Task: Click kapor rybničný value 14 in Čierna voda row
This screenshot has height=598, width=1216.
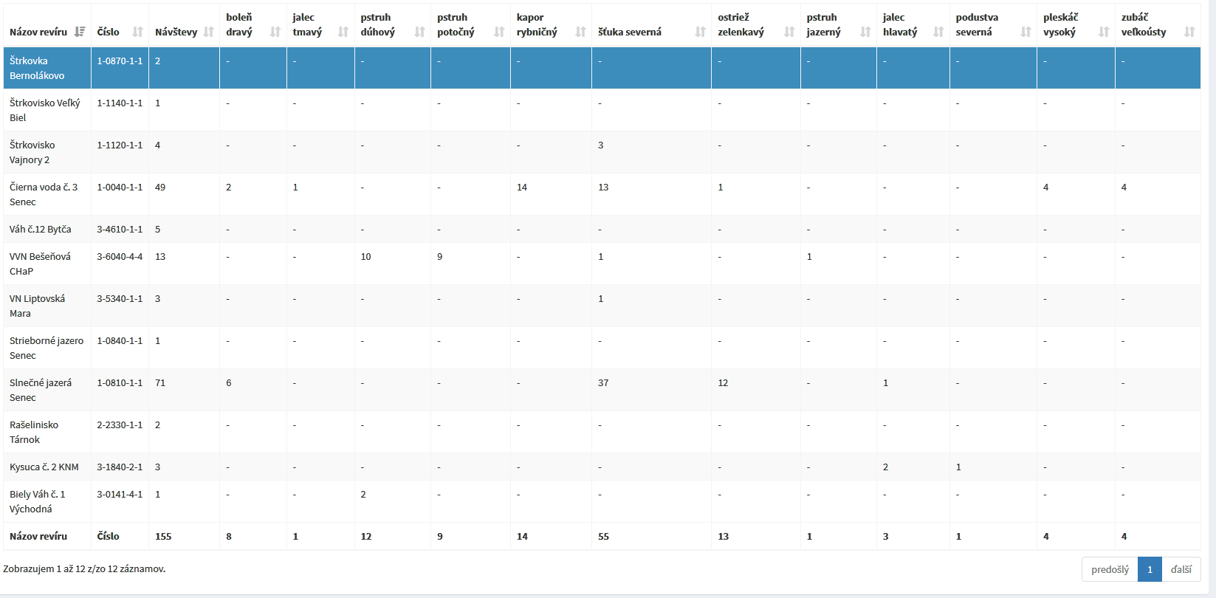Action: click(x=522, y=187)
